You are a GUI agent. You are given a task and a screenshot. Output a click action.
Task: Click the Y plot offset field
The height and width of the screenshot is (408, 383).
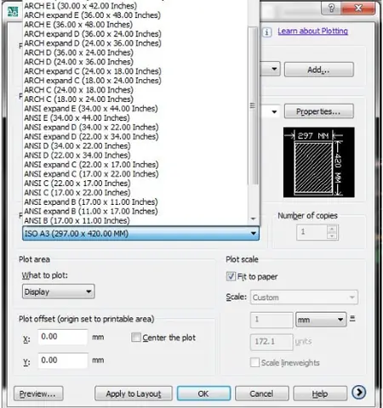pyautogui.click(x=63, y=360)
